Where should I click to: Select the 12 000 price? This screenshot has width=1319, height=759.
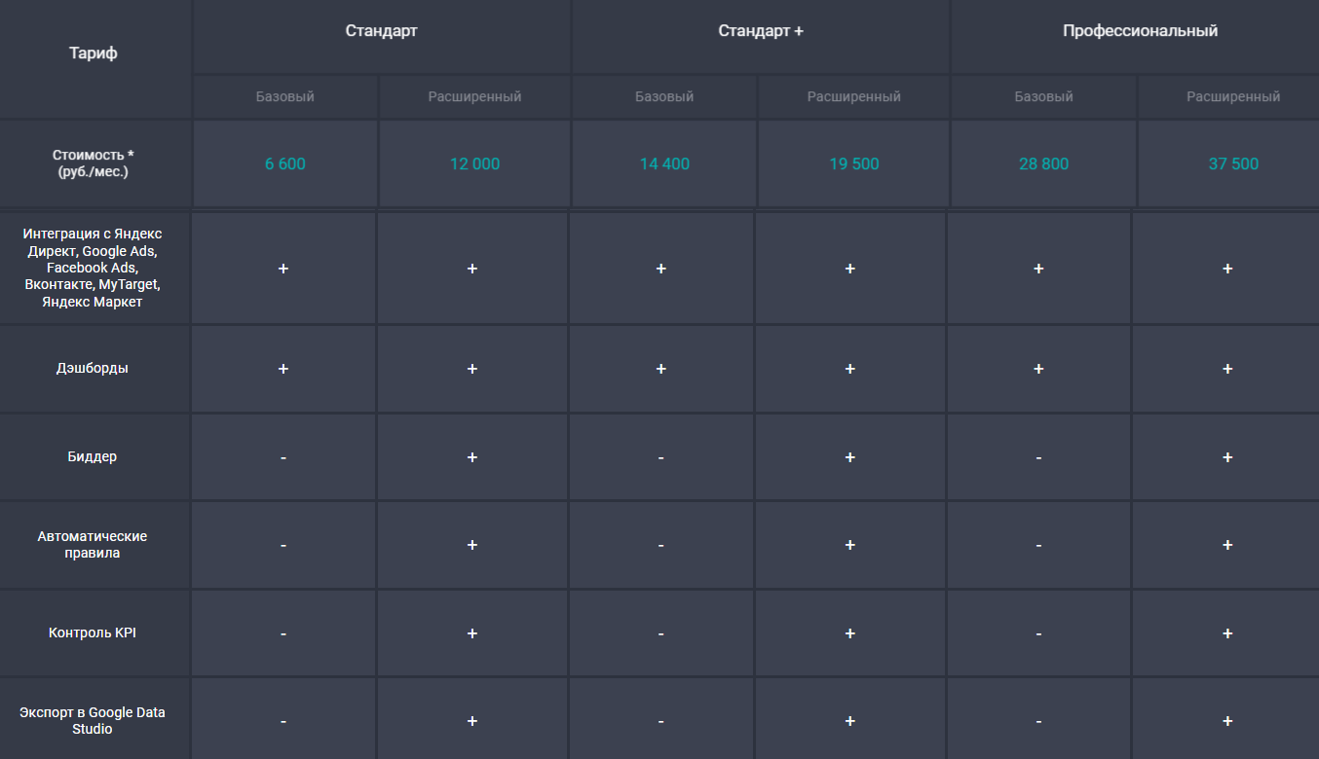click(474, 164)
